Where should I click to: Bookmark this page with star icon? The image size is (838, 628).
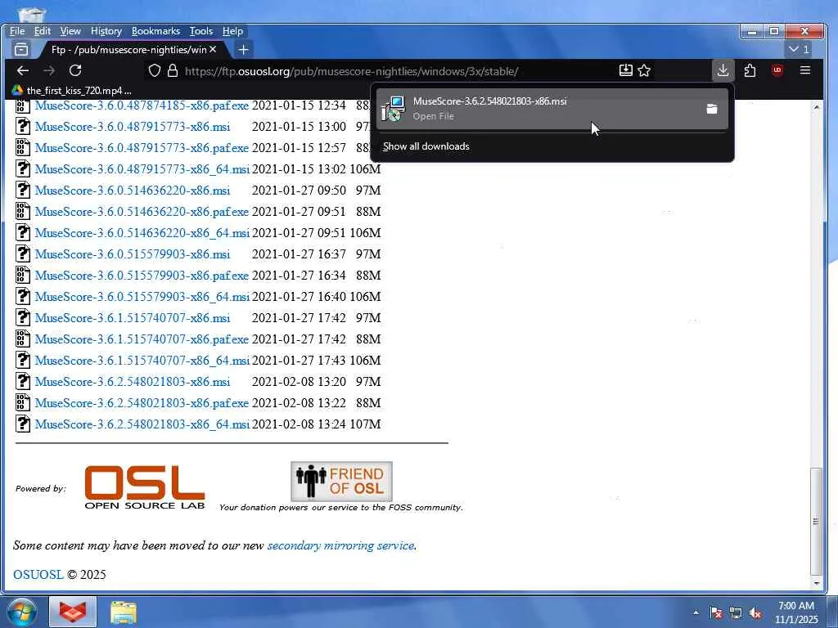coord(645,70)
